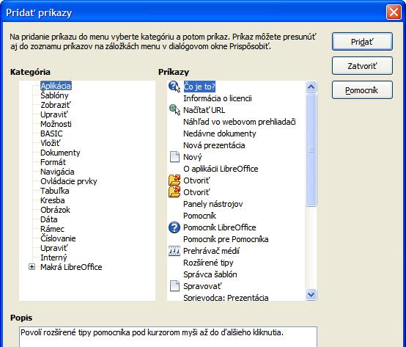Select 'Pomocník pre Pomocníka' command

[226, 239]
